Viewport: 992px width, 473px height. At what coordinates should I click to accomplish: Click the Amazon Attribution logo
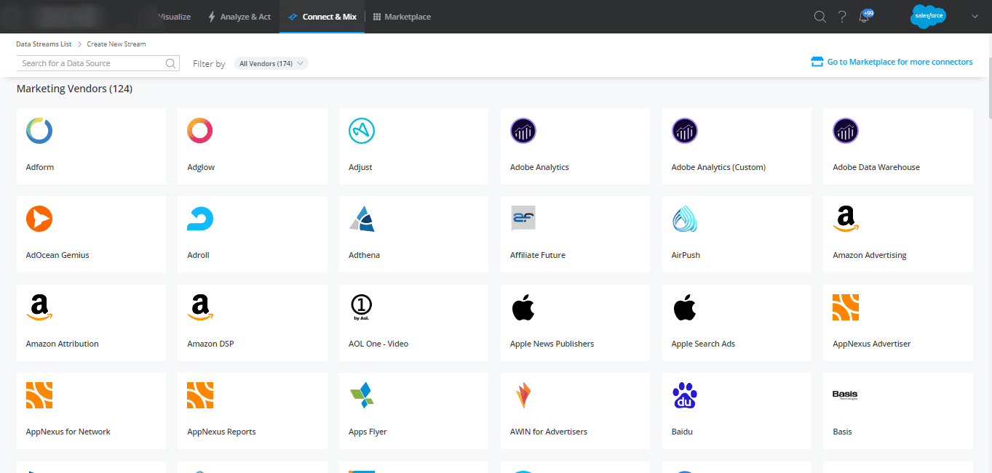(x=39, y=307)
